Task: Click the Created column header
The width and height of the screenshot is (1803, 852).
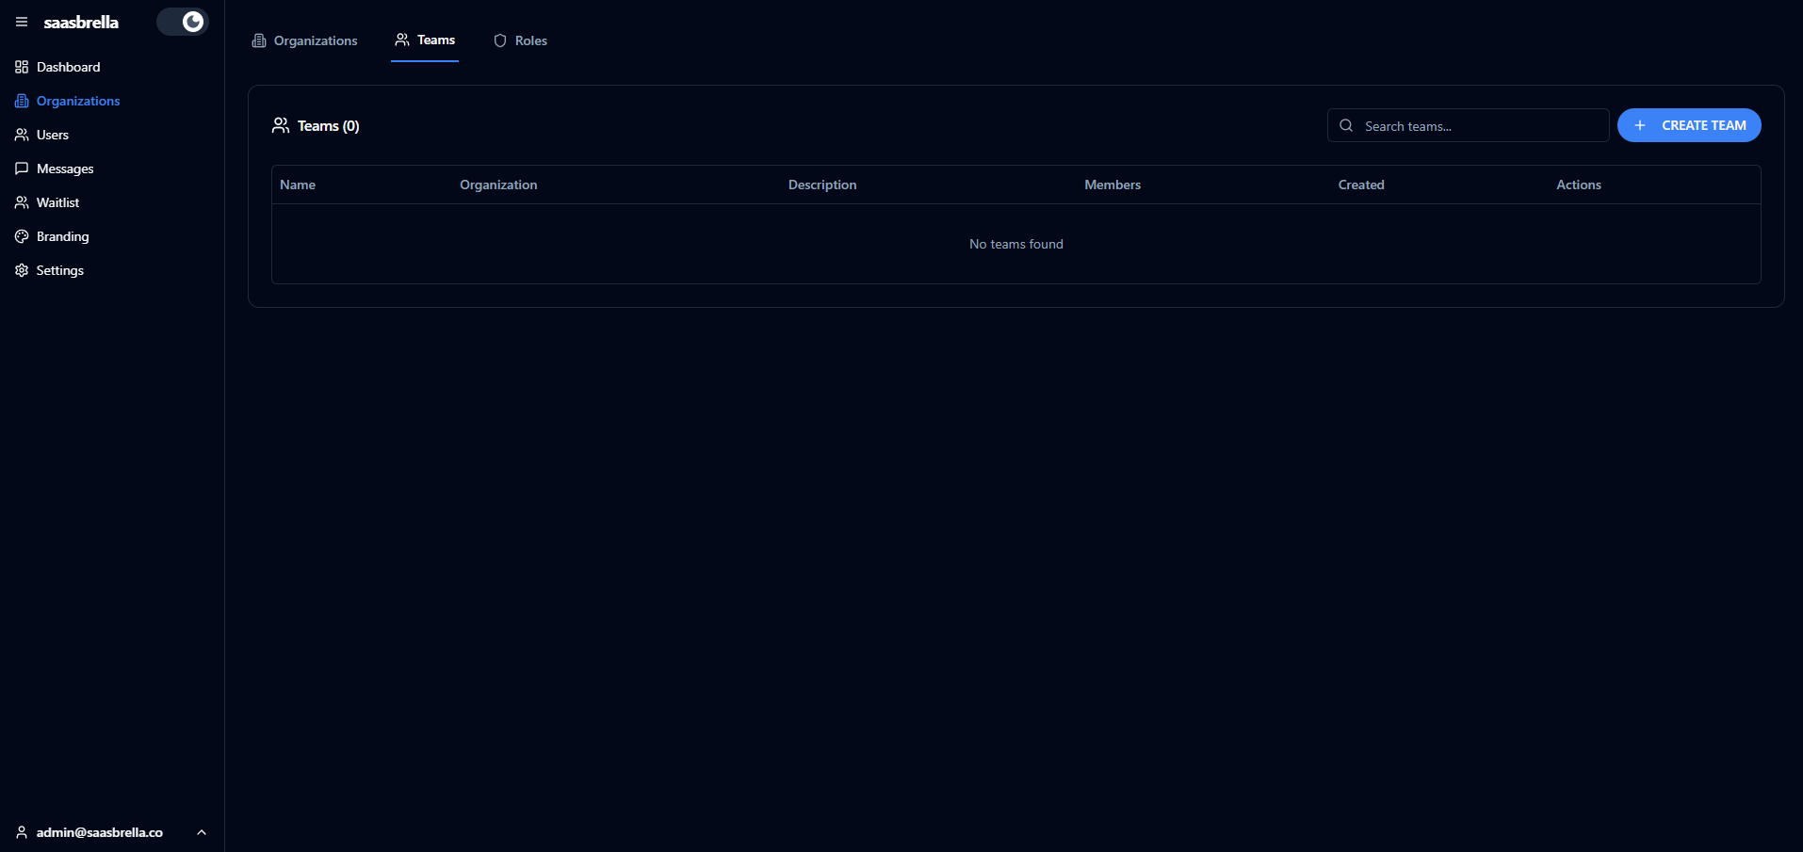Action: [x=1361, y=185]
